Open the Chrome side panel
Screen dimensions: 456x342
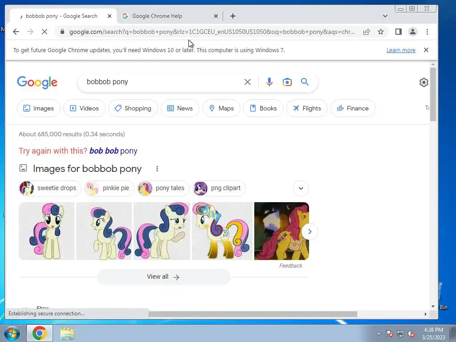point(399,32)
